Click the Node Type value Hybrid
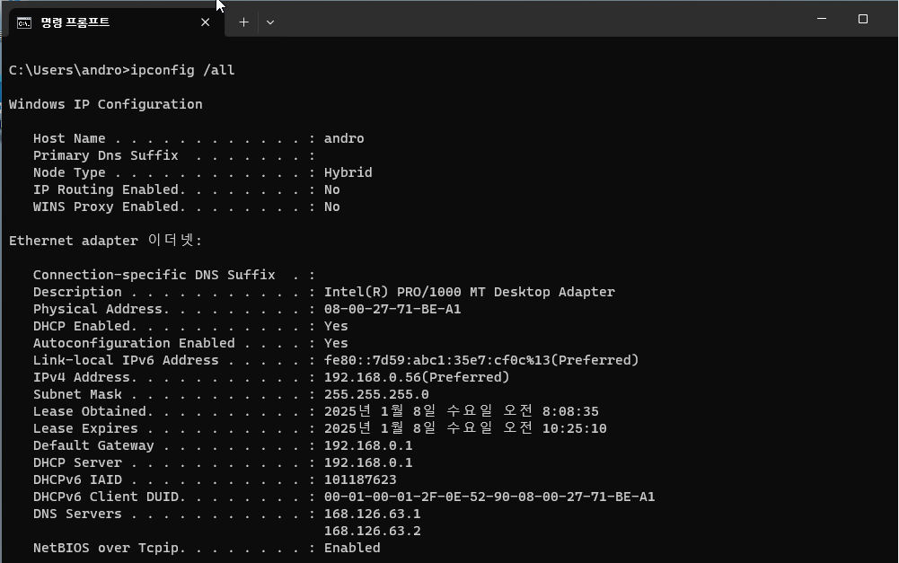 (348, 172)
